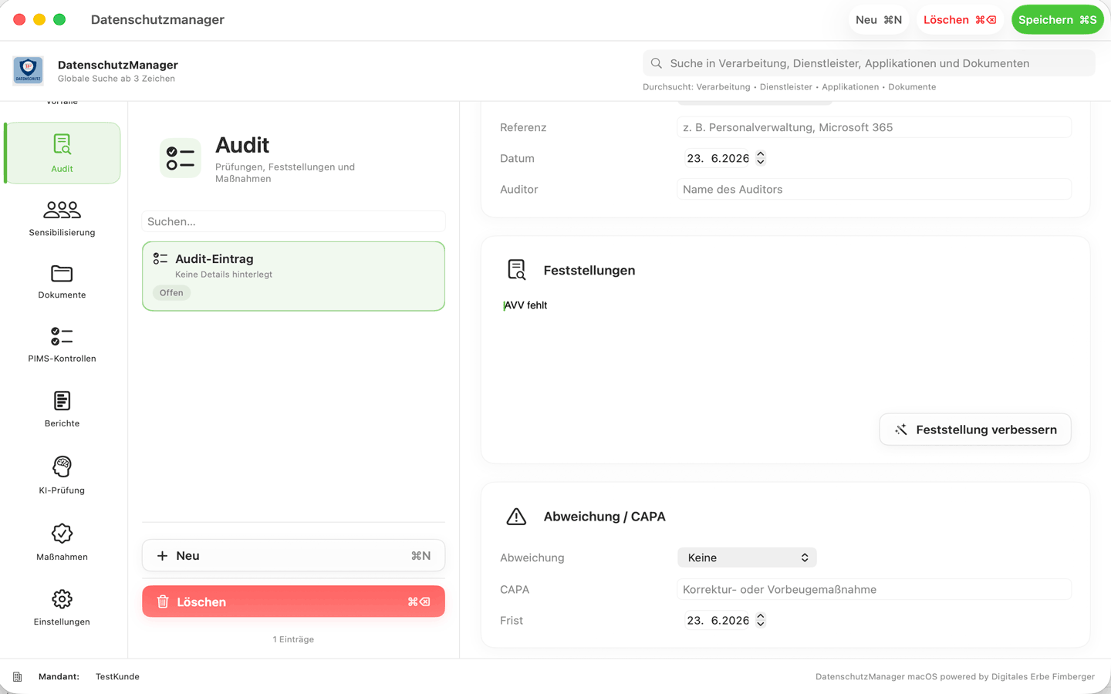The image size is (1111, 694).
Task: Open Maßnahmen seal checkmark icon
Action: 62,534
